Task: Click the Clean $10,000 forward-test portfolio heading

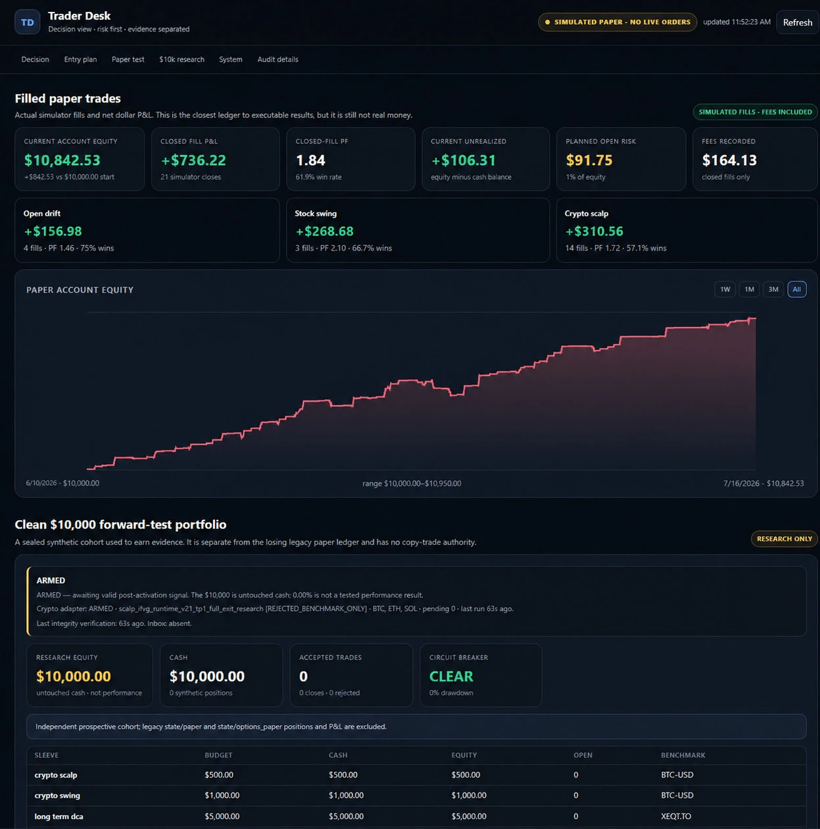Action: pyautogui.click(x=120, y=524)
